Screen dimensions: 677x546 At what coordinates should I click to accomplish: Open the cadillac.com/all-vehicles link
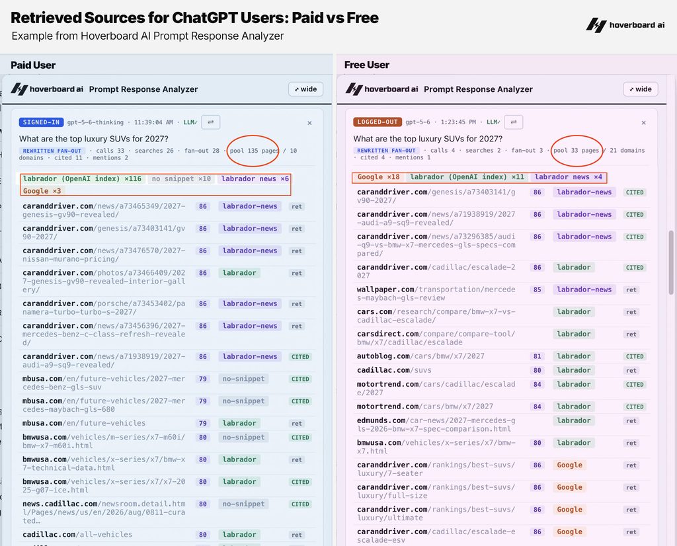coord(78,534)
